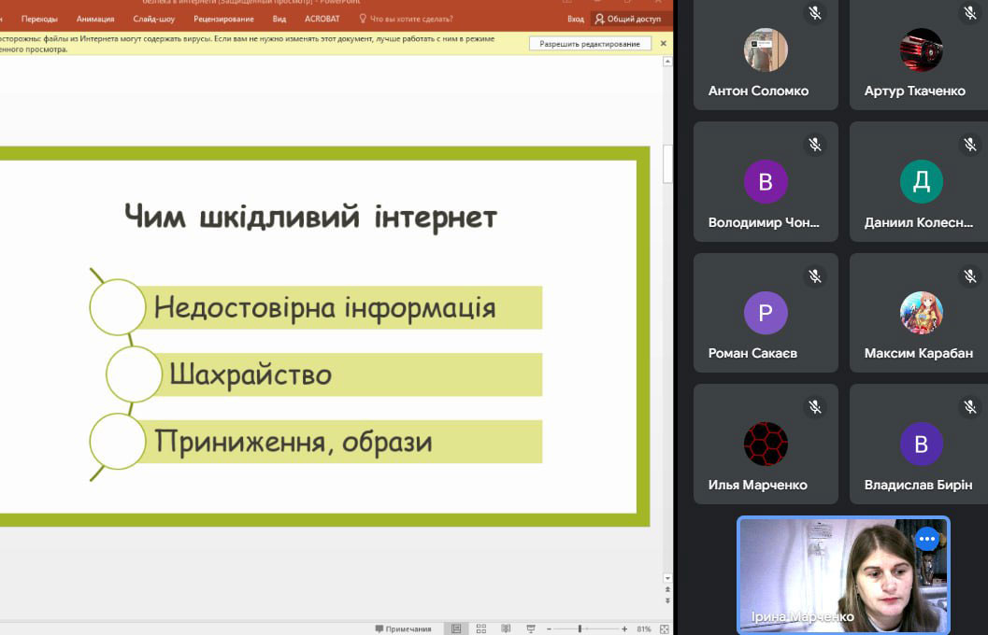Click name text 'Антон Соломко'
This screenshot has height=635, width=988.
pyautogui.click(x=758, y=92)
